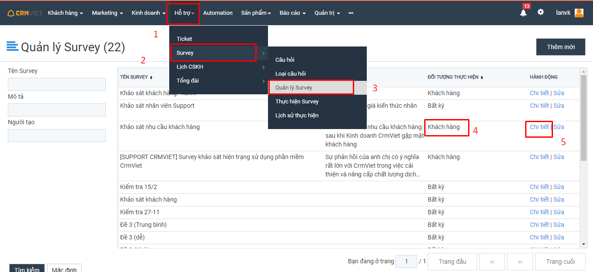
Task: Click the lanvk user avatar icon
Action: click(579, 13)
